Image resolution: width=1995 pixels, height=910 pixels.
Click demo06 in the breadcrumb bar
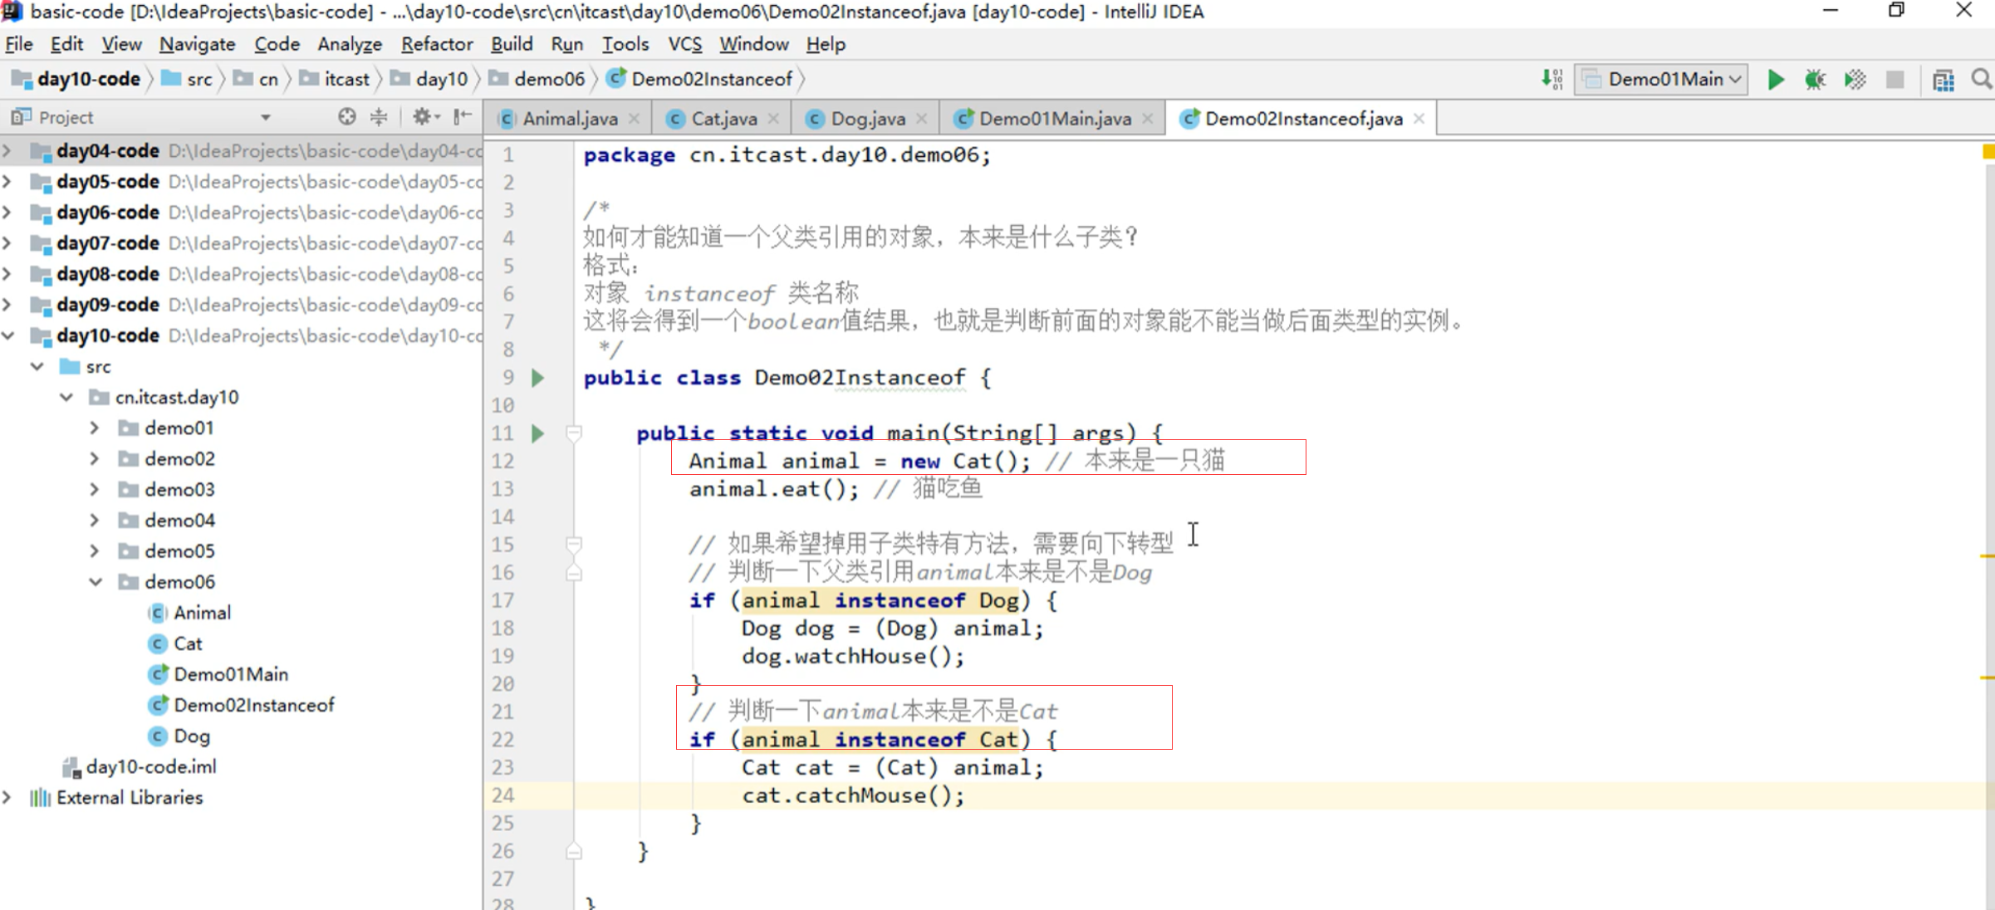[x=548, y=80]
